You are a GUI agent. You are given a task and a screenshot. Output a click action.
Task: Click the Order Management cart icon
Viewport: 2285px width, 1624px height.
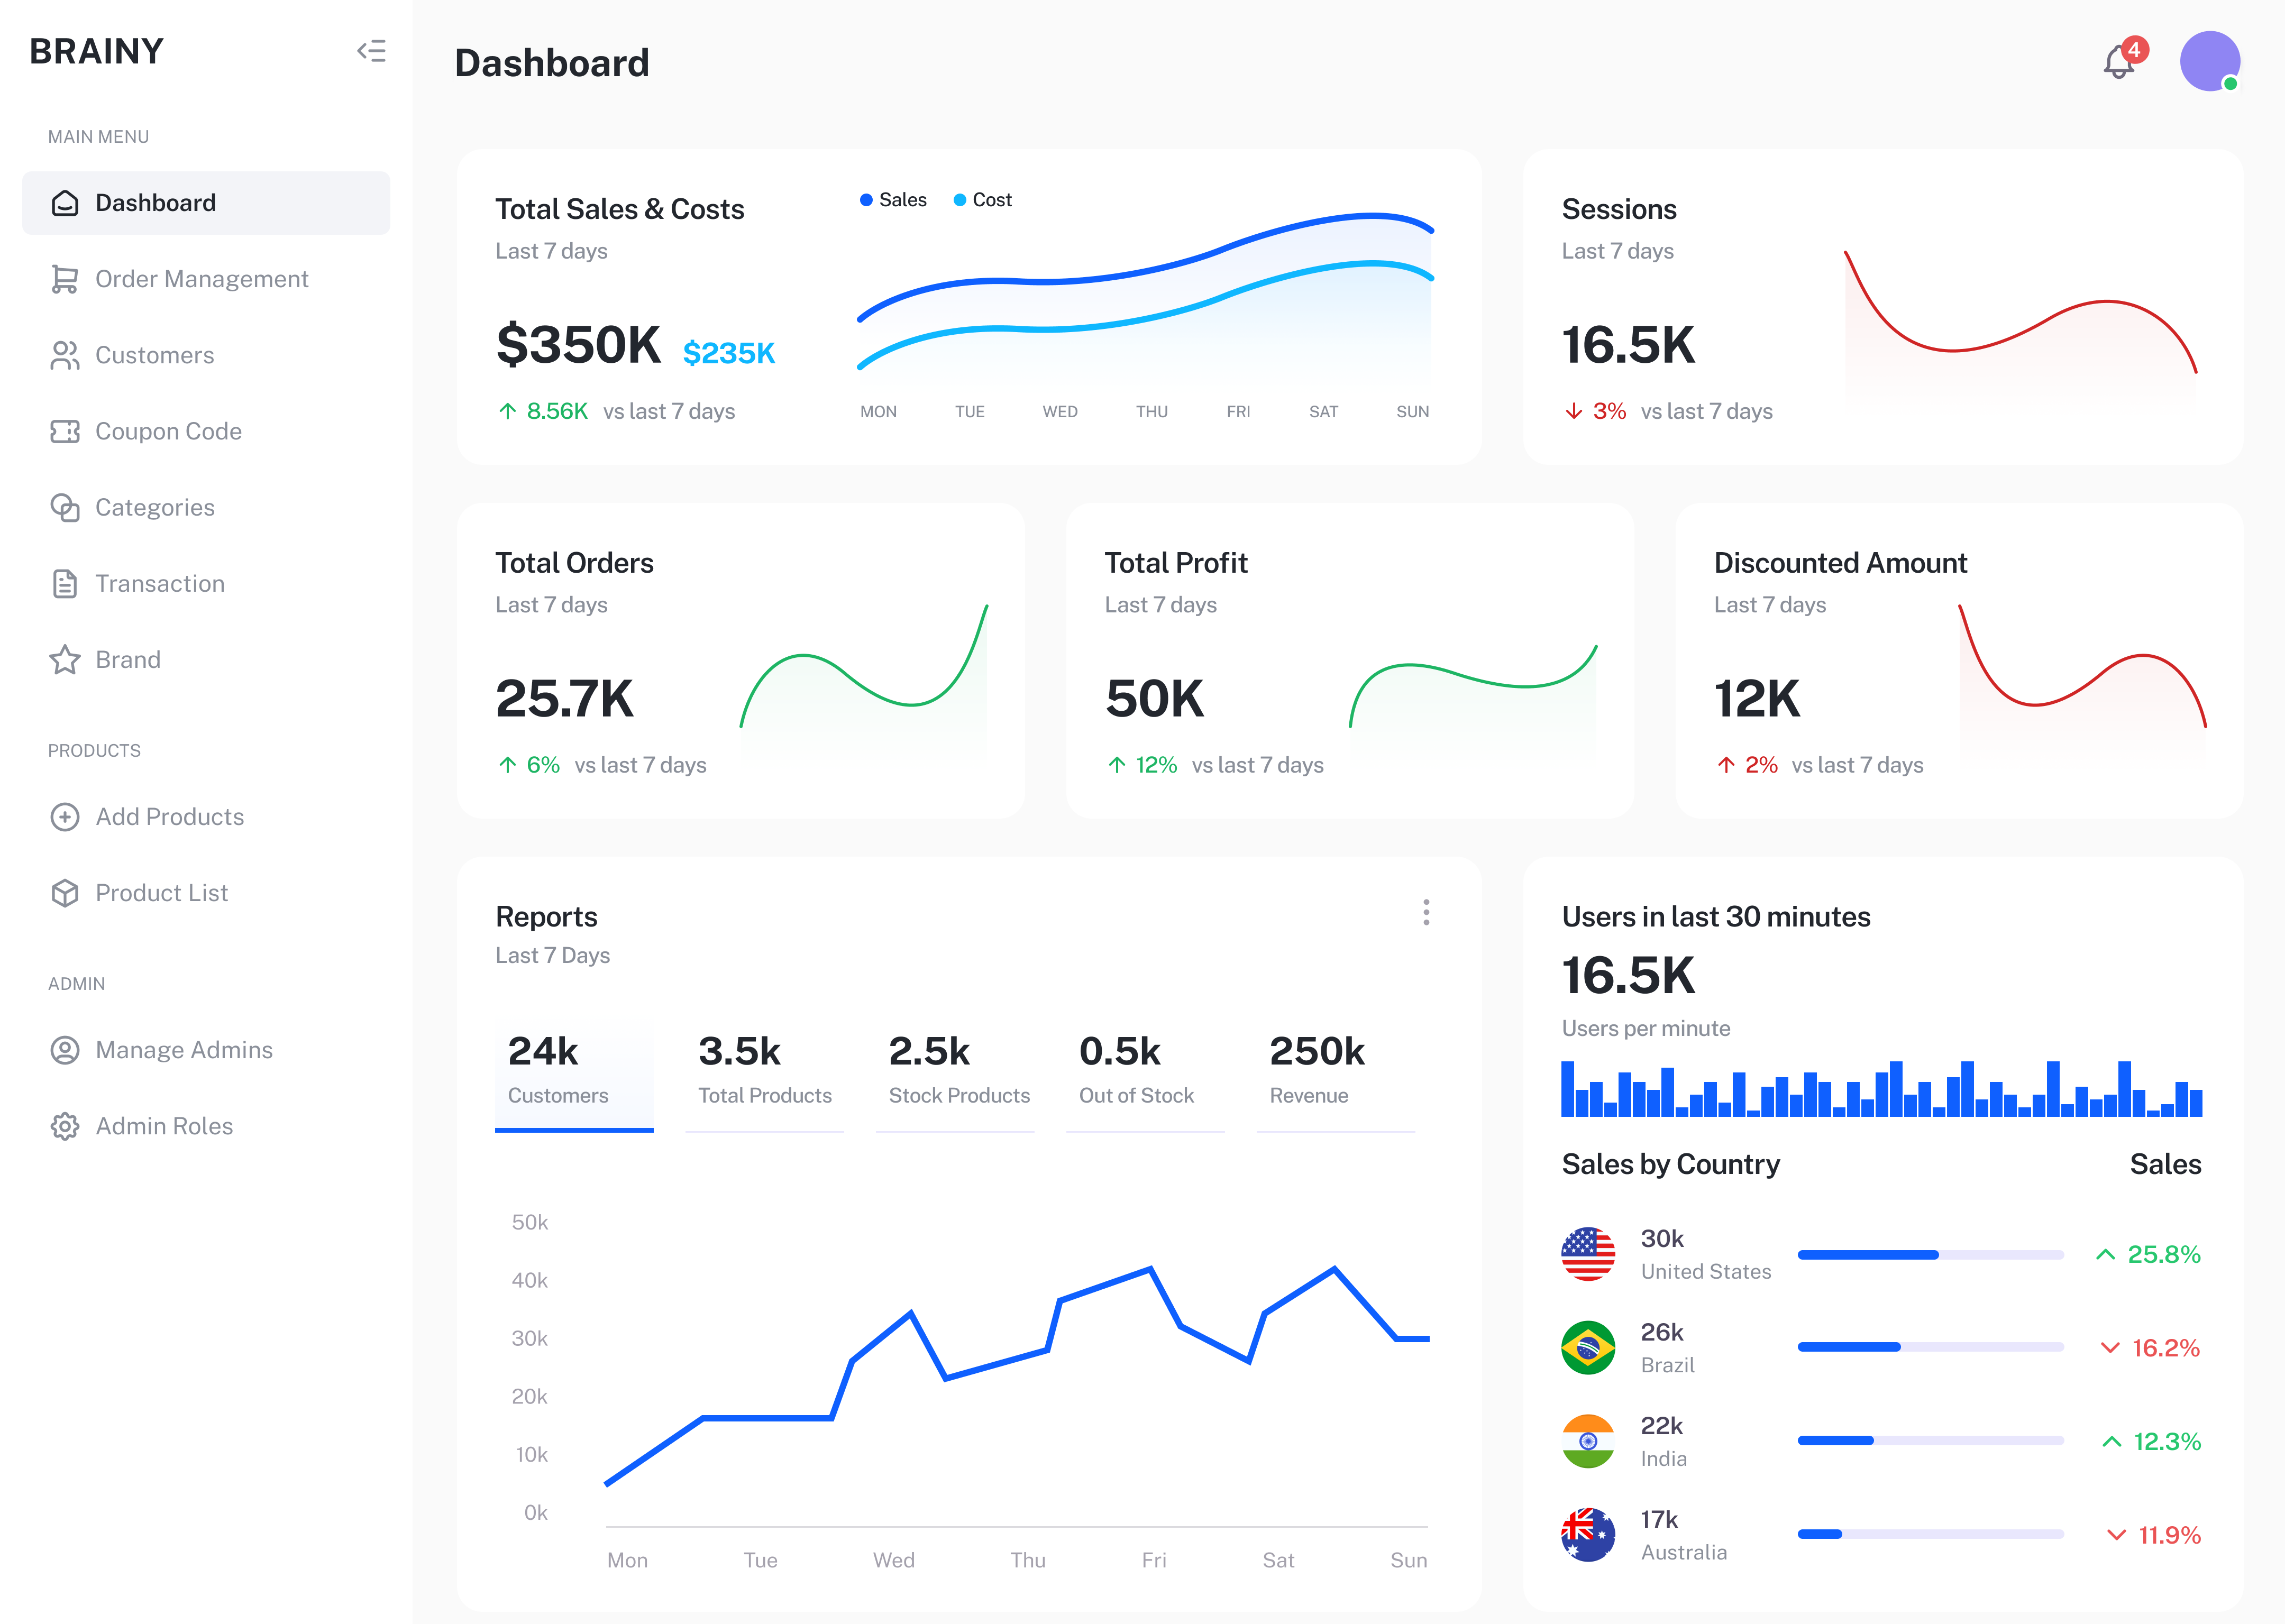click(65, 279)
